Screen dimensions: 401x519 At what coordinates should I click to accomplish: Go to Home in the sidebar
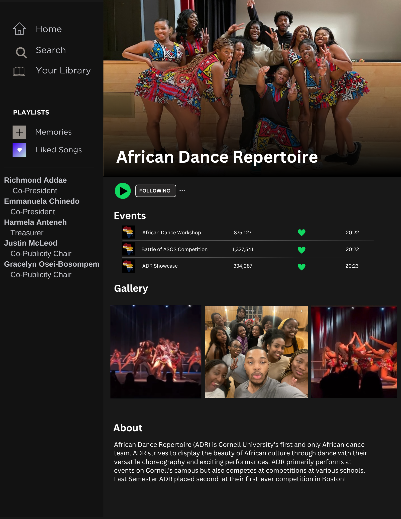(49, 29)
